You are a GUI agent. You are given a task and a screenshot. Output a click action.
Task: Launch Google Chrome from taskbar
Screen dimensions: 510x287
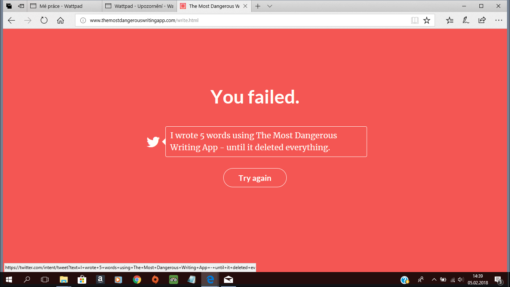coord(137,279)
